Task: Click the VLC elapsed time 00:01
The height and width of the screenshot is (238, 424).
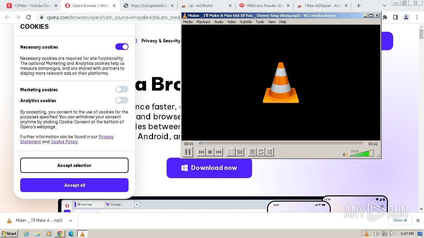Action: pos(189,144)
